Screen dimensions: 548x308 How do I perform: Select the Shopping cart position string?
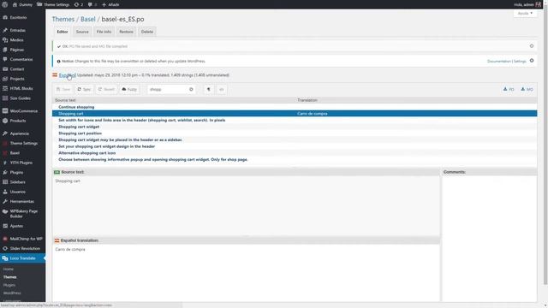(x=295, y=133)
